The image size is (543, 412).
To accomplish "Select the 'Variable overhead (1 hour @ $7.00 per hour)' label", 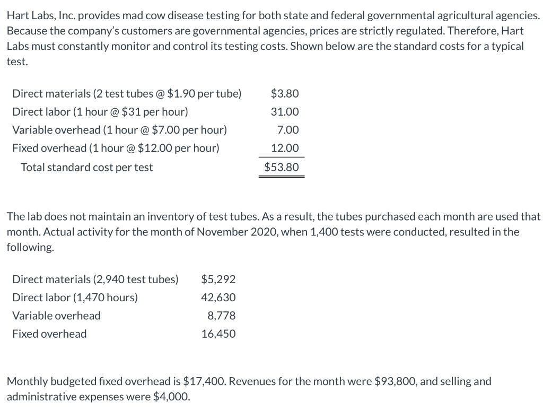I will (x=119, y=130).
